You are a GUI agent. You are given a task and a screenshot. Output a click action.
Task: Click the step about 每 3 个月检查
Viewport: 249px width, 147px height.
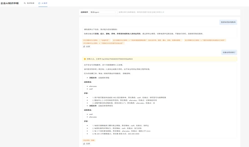121,131
